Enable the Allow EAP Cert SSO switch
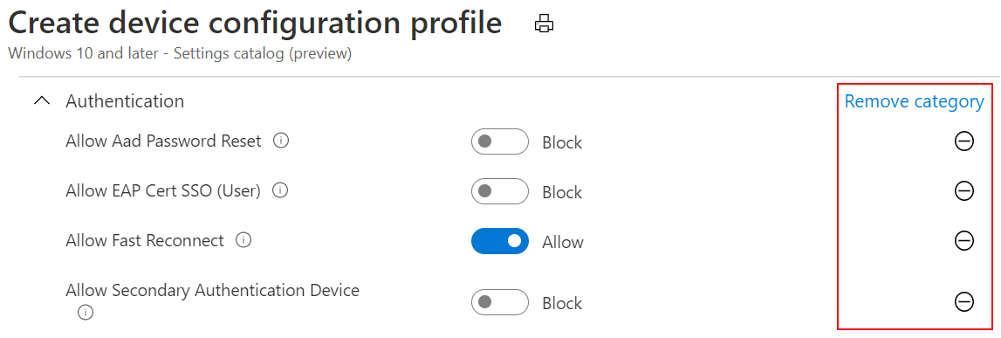Screen dimensions: 1001x338 pyautogui.click(x=500, y=191)
